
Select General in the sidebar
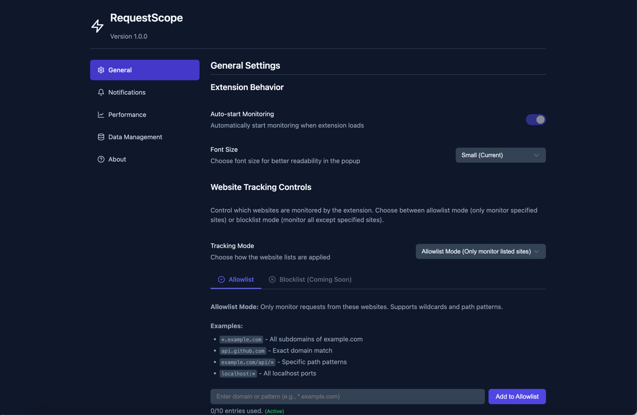(145, 70)
